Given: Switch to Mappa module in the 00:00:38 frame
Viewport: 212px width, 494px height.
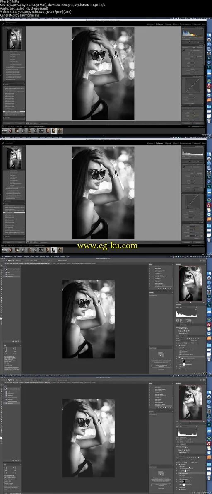Looking at the screenshot, I should (168, 24).
